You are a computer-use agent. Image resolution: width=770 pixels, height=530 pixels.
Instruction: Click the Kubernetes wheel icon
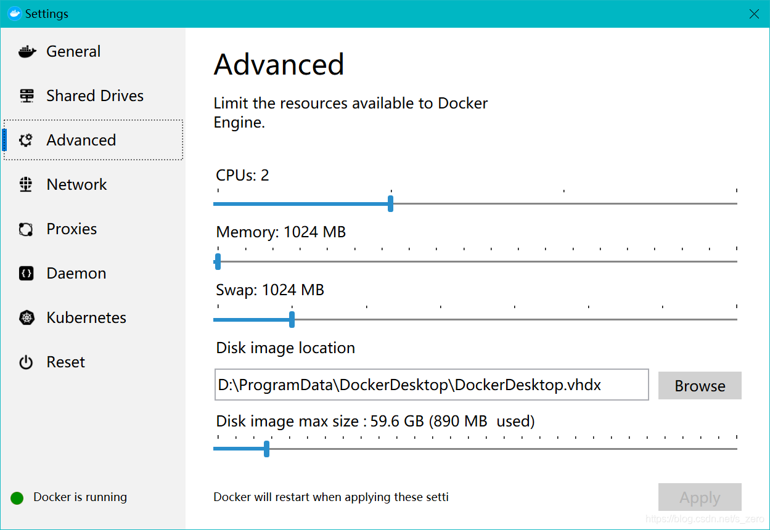coord(27,318)
